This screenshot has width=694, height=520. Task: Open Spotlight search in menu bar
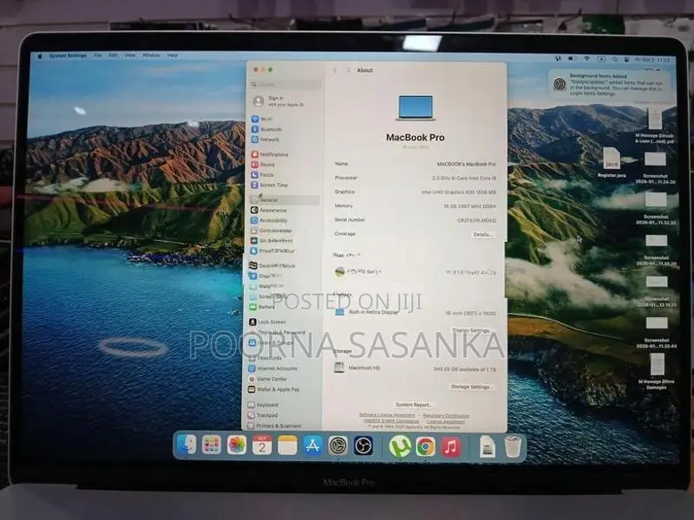(615, 59)
